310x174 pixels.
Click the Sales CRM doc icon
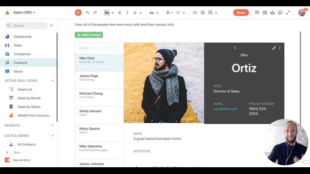7,13
